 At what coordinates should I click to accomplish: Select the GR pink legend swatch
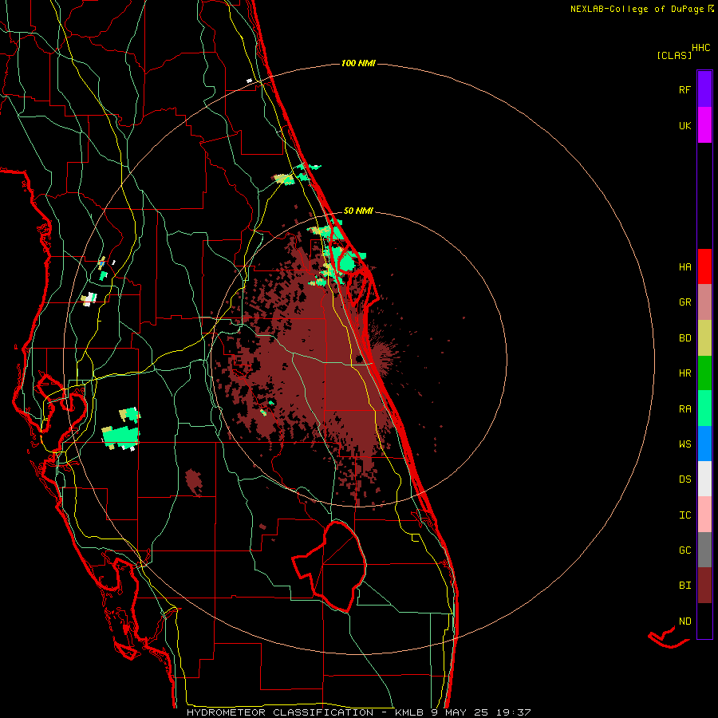[704, 302]
